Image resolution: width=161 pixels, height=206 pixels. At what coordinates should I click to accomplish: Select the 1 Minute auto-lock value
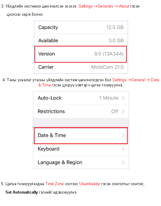[109, 98]
